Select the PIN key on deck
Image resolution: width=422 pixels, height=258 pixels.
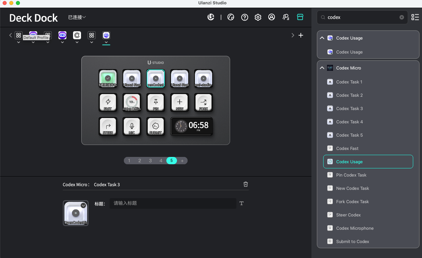click(156, 102)
